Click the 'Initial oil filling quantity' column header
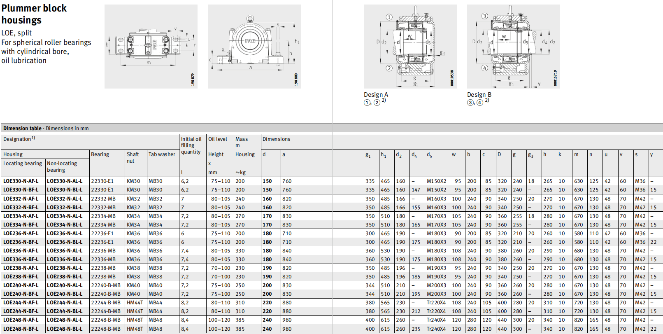Image resolution: width=663 pixels, height=334 pixels. (191, 145)
